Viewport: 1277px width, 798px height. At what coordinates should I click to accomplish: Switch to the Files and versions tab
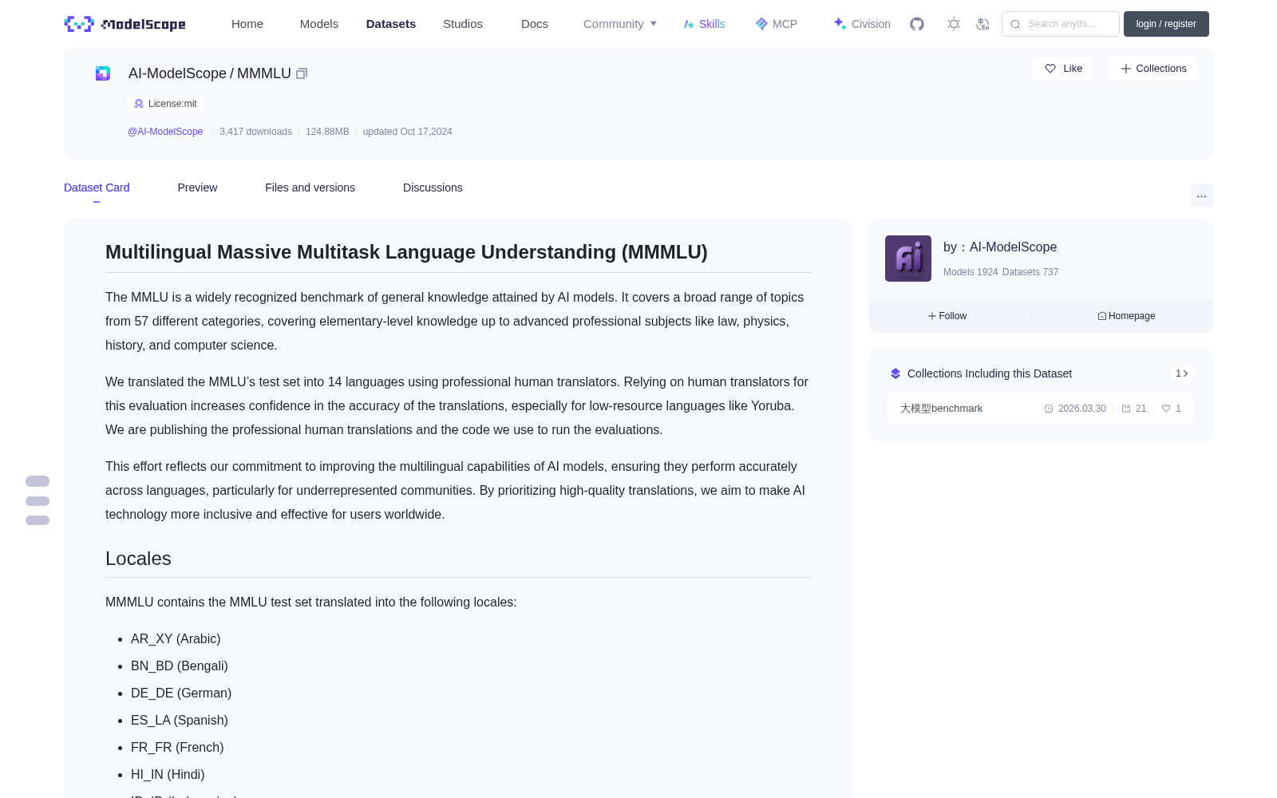pos(310,188)
